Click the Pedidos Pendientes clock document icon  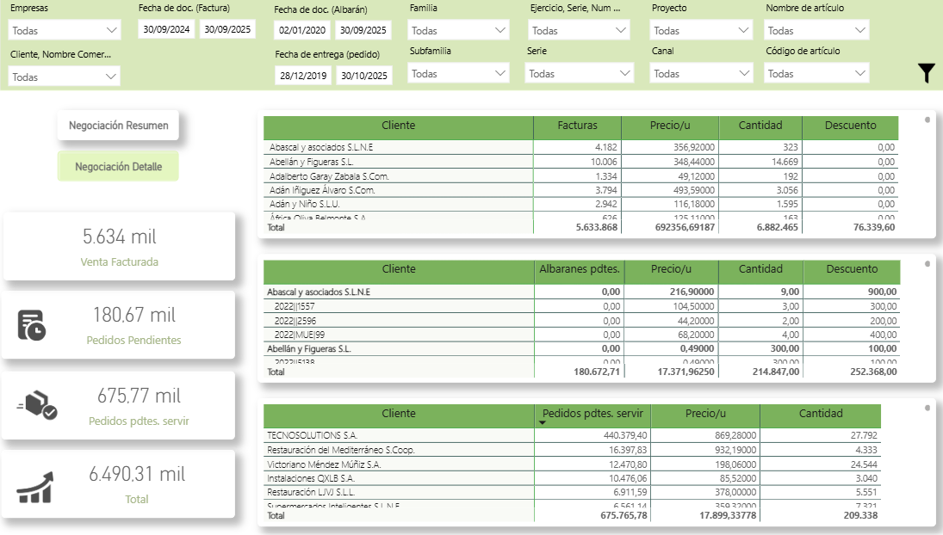coord(31,325)
